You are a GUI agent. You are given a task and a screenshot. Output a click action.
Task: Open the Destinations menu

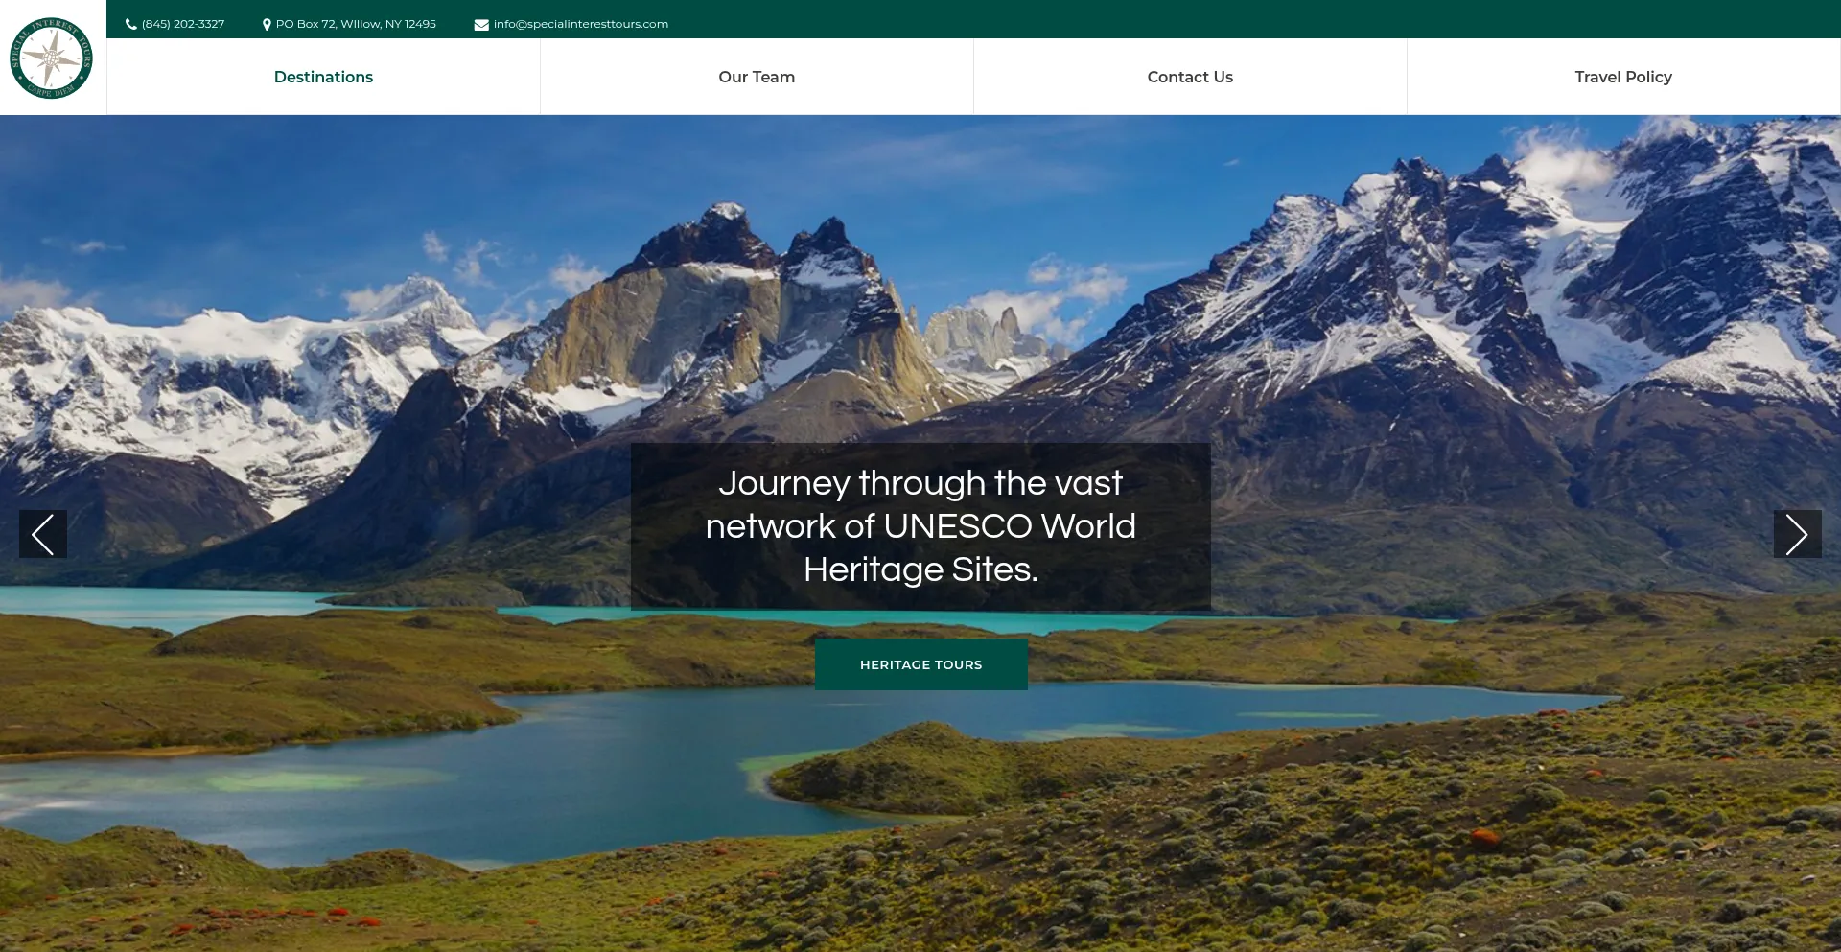(x=323, y=77)
